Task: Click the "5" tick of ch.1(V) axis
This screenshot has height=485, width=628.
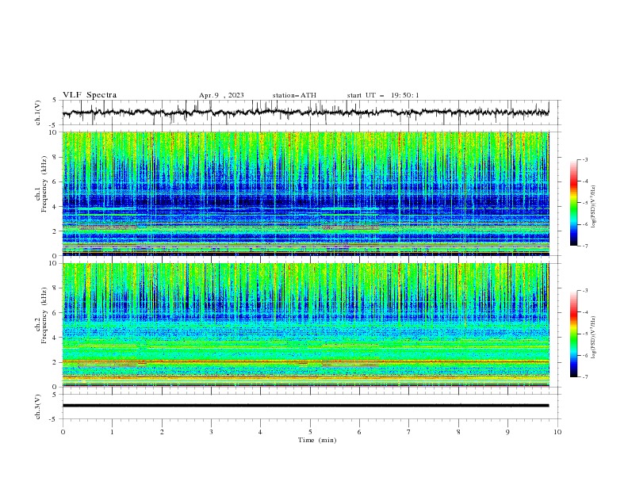Action: click(x=56, y=101)
